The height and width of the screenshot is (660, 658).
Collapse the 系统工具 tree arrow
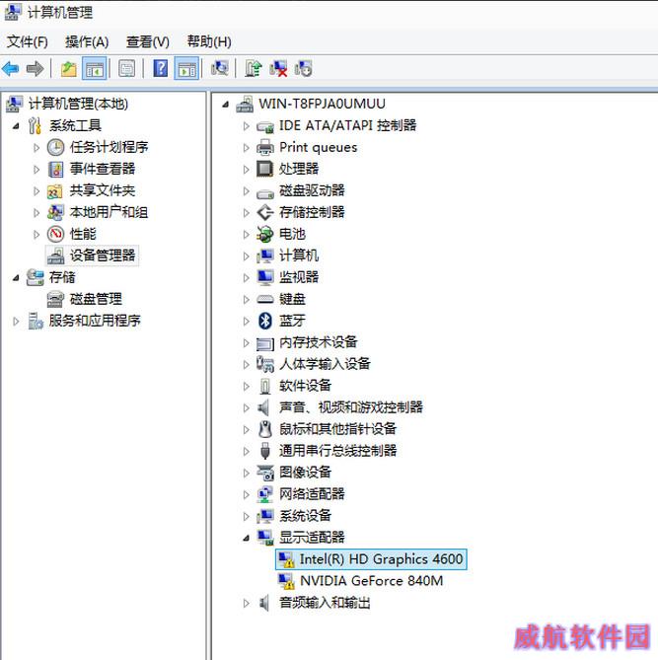(x=16, y=126)
